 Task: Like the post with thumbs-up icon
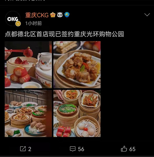click(124, 149)
